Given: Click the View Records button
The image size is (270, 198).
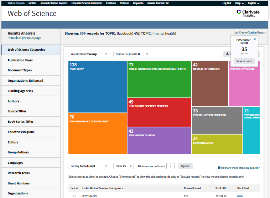Looking at the screenshot, I should [x=244, y=61].
